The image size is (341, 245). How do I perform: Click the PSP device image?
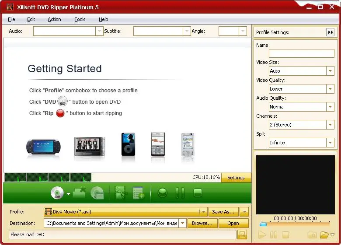(x=43, y=147)
